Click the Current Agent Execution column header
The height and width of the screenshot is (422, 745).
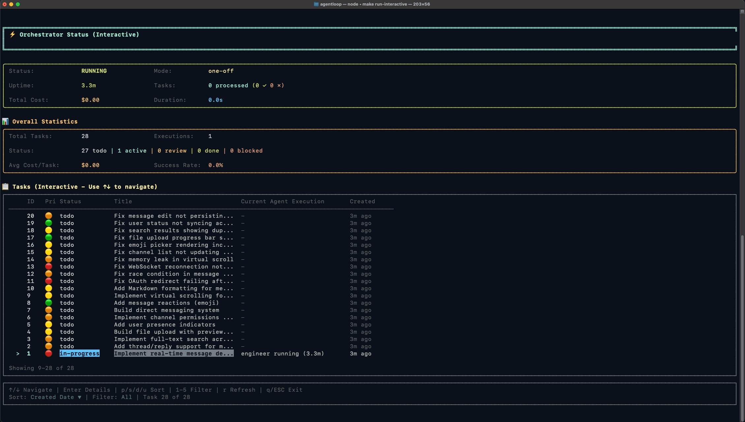coord(283,201)
